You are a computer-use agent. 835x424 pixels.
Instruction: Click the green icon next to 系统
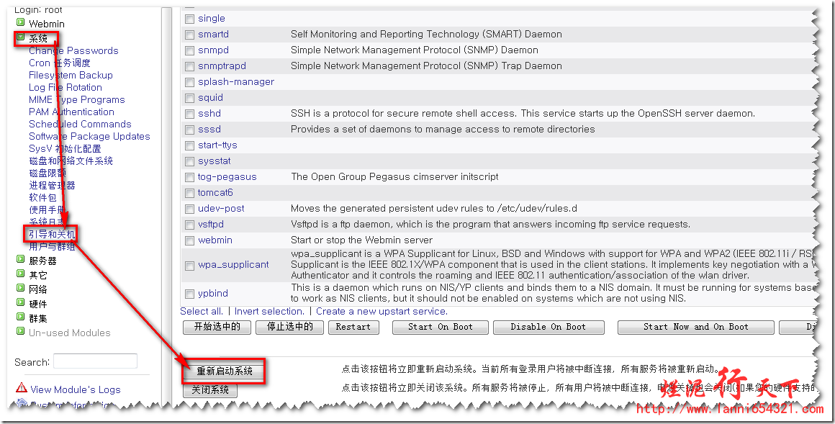[x=21, y=37]
